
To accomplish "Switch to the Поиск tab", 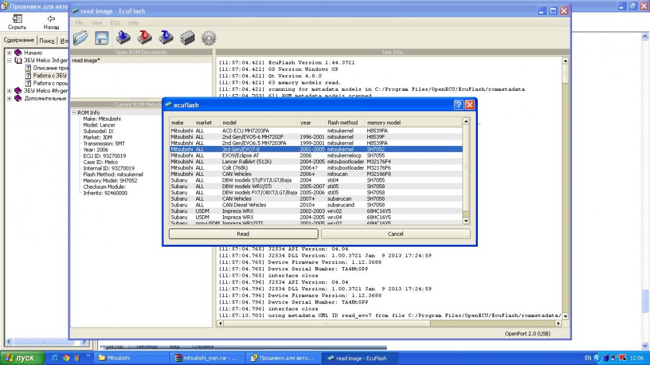I will pos(47,41).
